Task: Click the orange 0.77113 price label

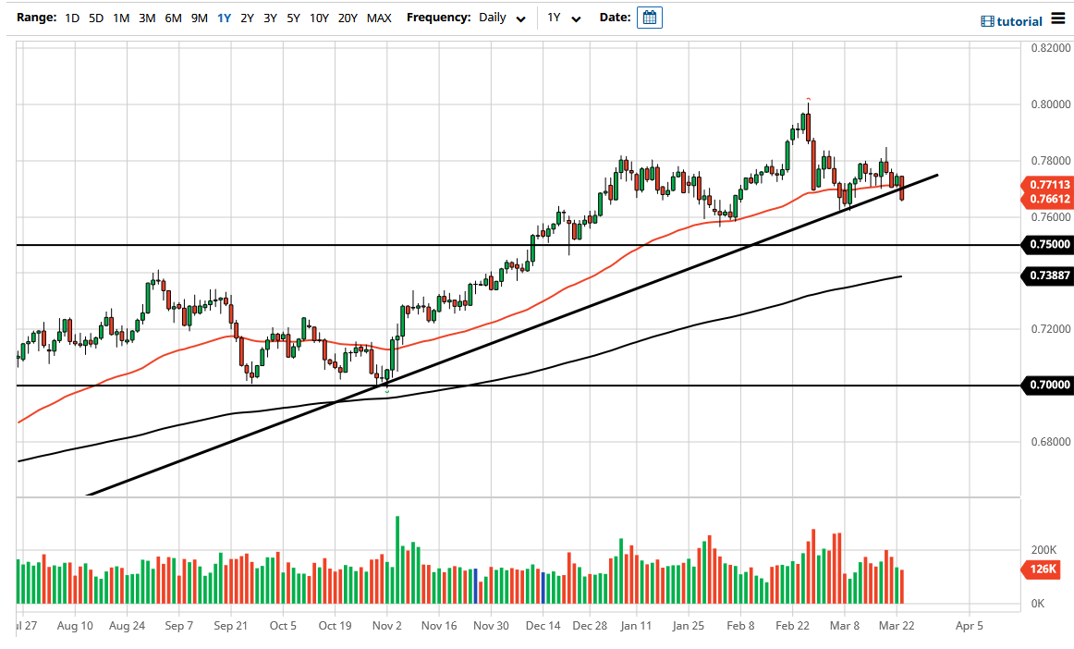Action: (x=1049, y=185)
